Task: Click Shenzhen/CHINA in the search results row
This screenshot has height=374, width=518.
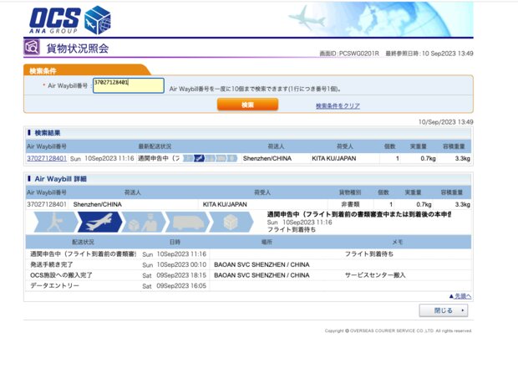Action: tap(267, 158)
